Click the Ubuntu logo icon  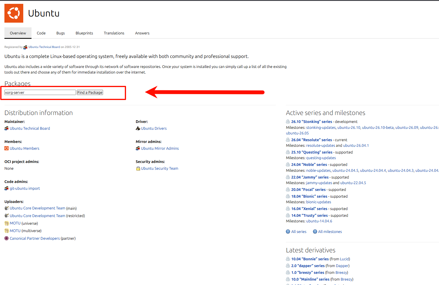14,13
